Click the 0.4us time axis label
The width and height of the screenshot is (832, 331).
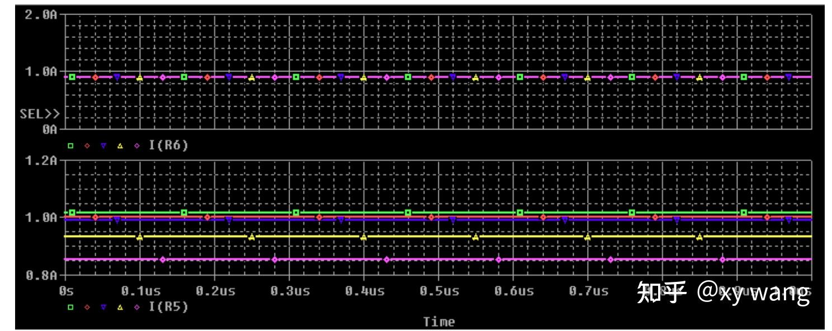click(x=365, y=291)
